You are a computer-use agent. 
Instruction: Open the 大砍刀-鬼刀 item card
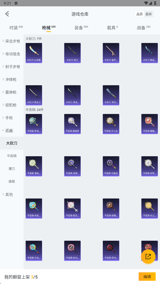[x=72, y=53]
